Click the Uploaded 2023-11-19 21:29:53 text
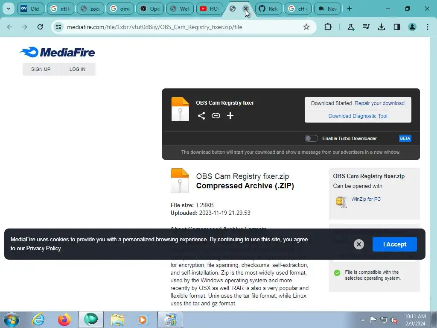This screenshot has width=437, height=328. (210, 213)
